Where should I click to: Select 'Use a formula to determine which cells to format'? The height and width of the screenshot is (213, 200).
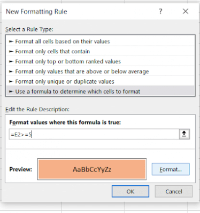100,92
